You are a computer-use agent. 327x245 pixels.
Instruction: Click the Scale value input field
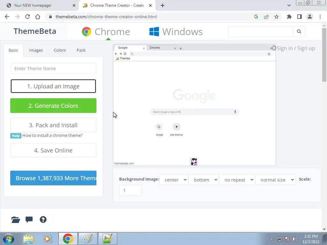[130, 190]
